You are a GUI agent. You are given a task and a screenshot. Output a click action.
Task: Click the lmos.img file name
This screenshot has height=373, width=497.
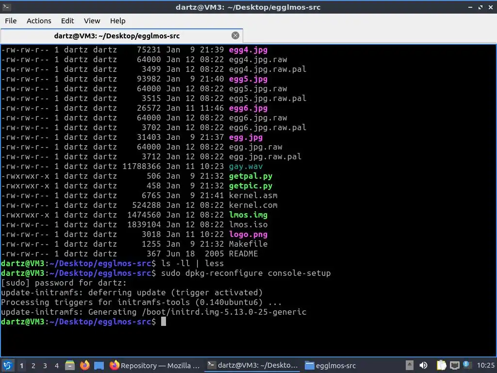248,215
